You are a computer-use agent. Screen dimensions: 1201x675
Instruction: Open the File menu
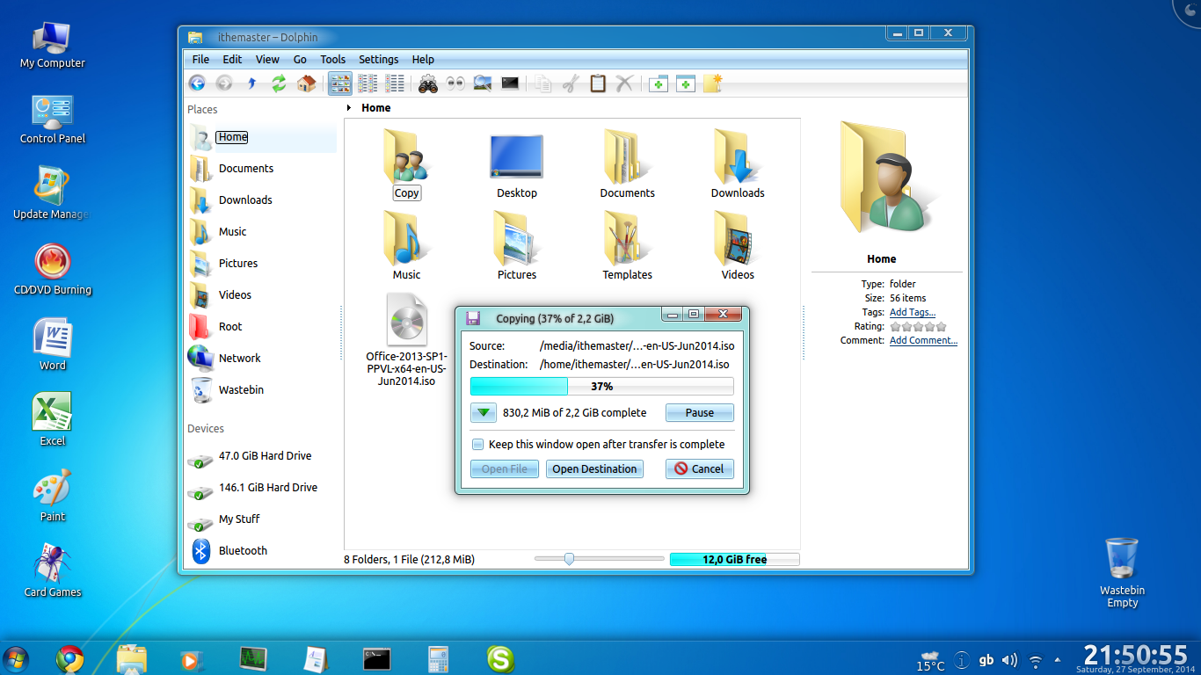point(200,60)
